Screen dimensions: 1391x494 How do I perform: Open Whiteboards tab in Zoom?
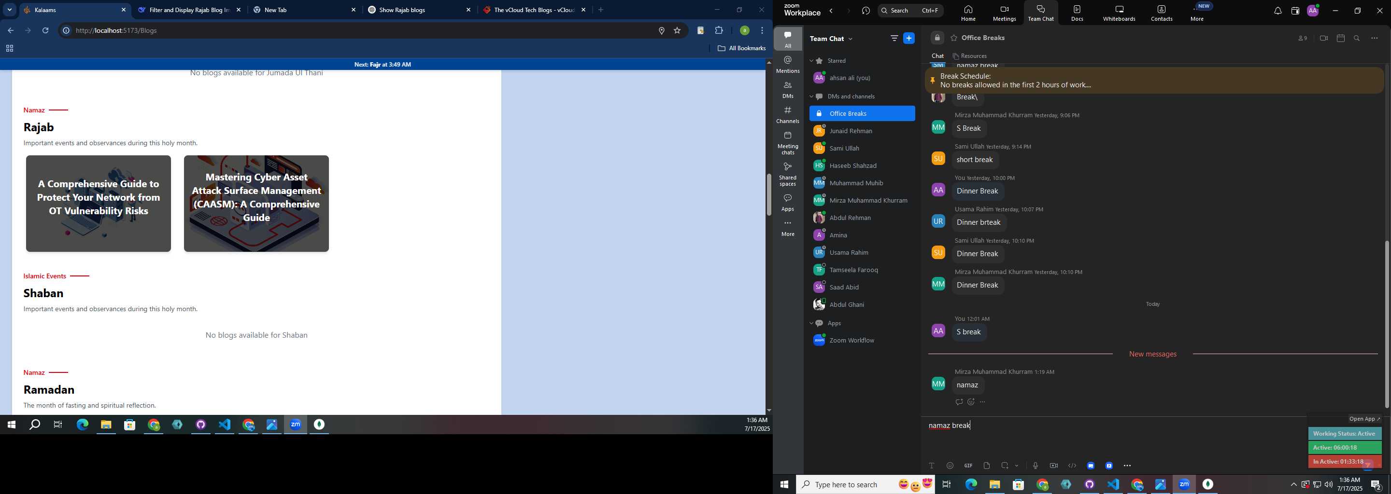click(1119, 13)
